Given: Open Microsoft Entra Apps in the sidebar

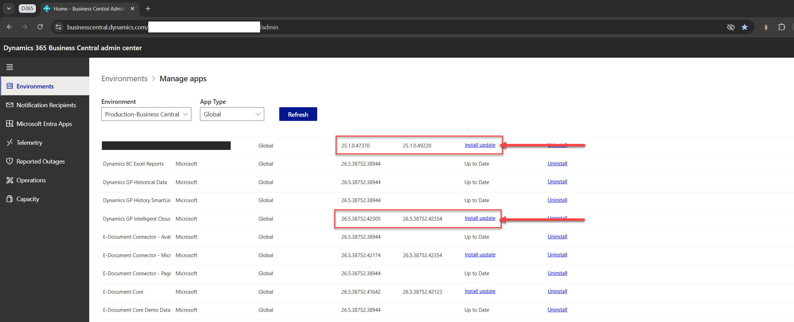Looking at the screenshot, I should point(45,124).
